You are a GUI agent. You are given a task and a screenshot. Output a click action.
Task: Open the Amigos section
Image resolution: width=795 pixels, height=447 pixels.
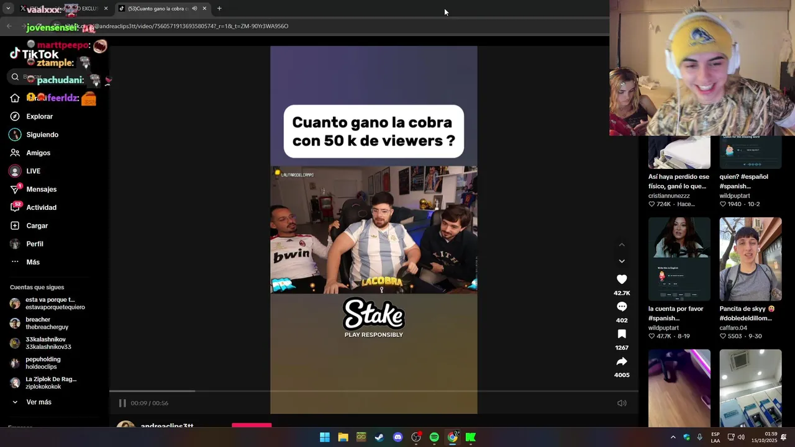pos(38,153)
